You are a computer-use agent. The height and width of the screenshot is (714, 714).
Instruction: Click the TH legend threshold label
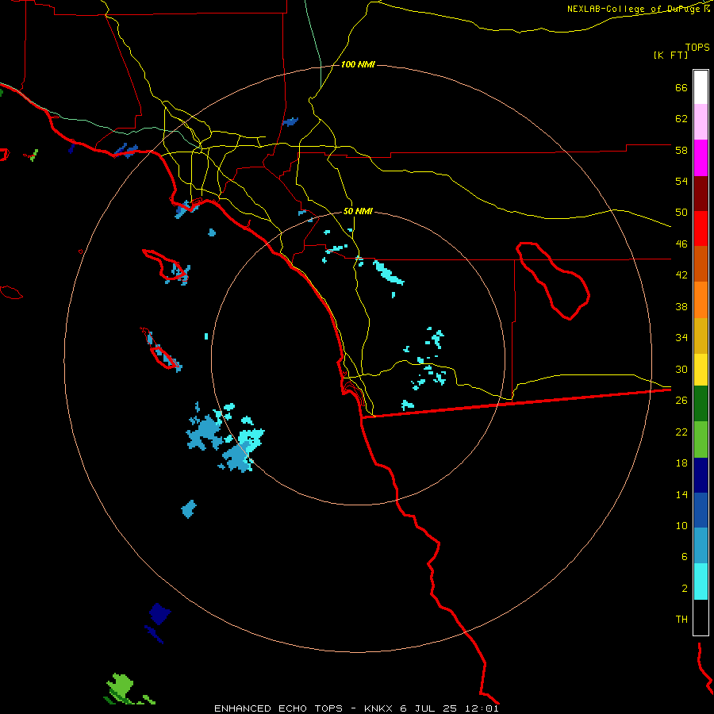pyautogui.click(x=681, y=620)
